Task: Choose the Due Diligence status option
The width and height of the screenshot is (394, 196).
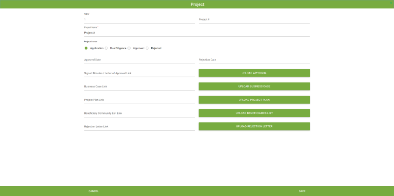Action: [106, 48]
